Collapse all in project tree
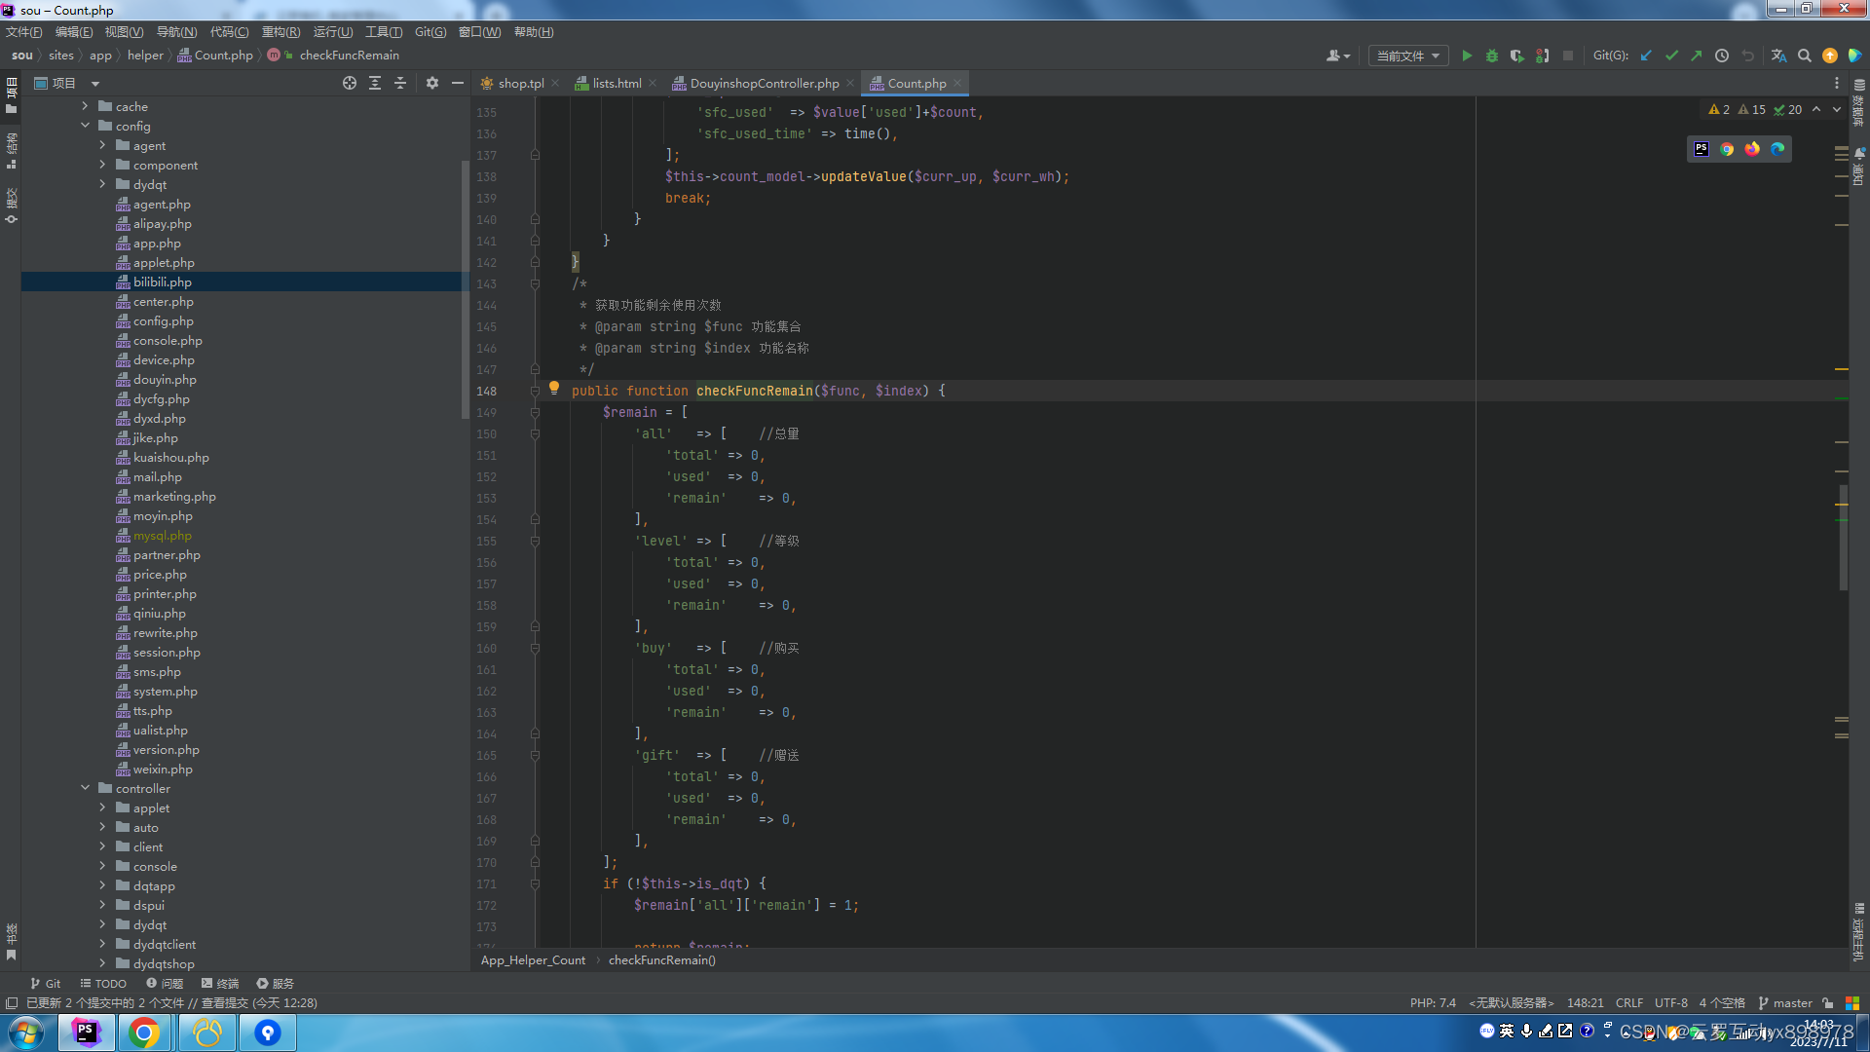The width and height of the screenshot is (1870, 1052). click(x=400, y=83)
